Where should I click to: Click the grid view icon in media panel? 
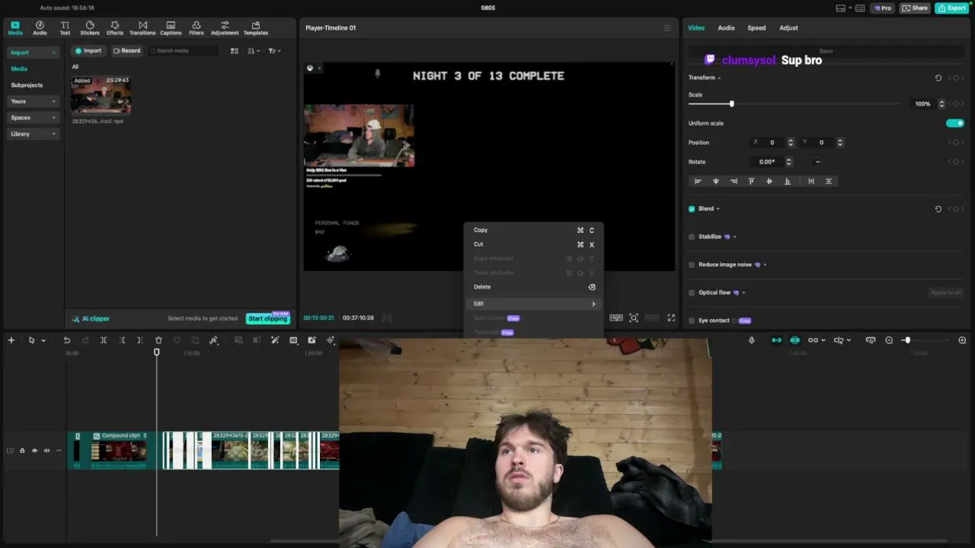pyautogui.click(x=235, y=51)
